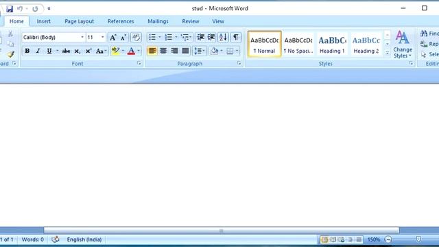Toggle Bold formatting
The image size is (439, 247).
(x=27, y=51)
